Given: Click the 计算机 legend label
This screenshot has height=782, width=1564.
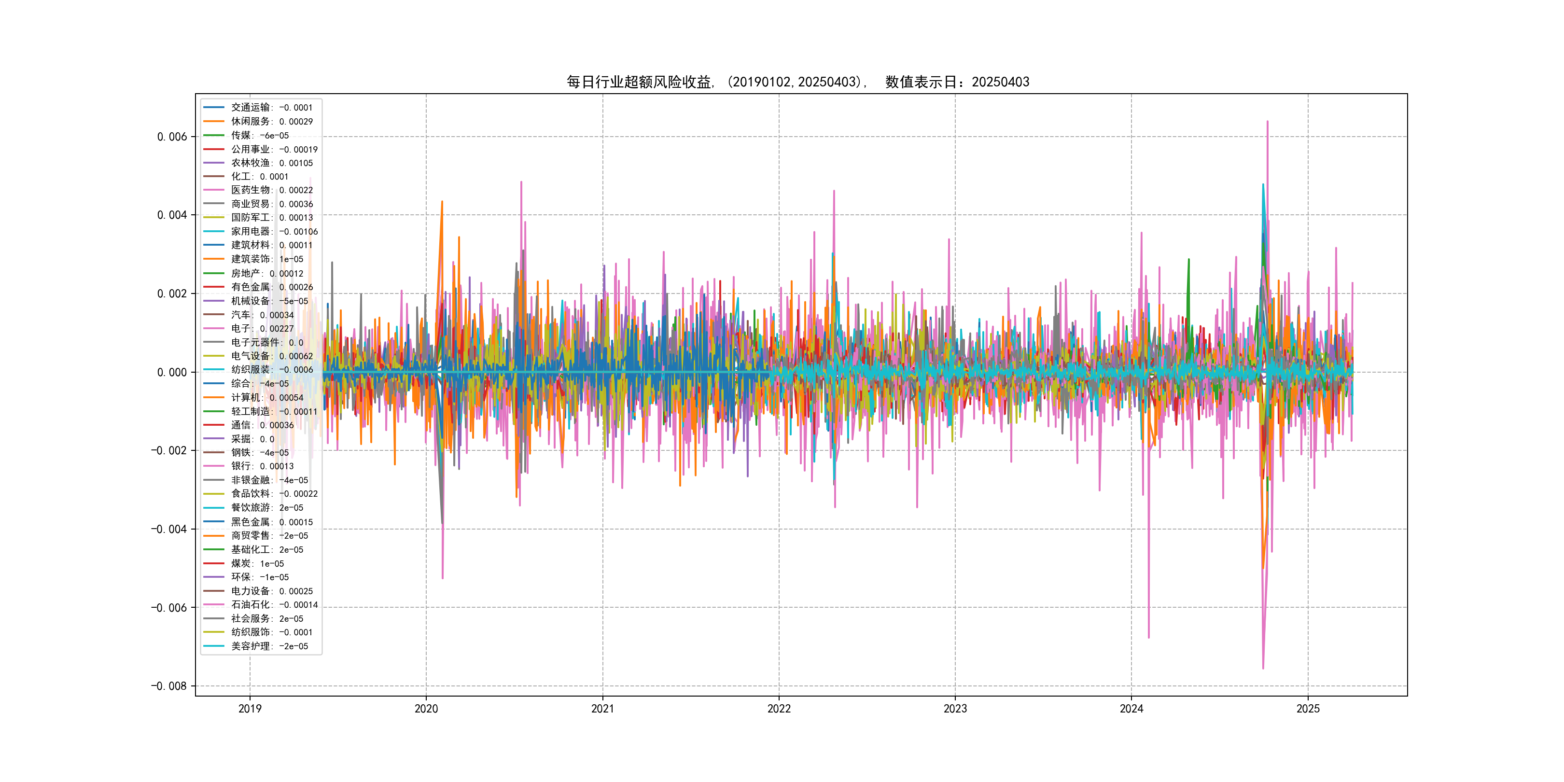Looking at the screenshot, I should (x=245, y=398).
